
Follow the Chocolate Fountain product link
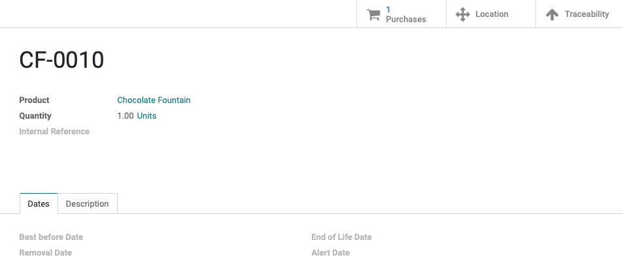tap(154, 100)
